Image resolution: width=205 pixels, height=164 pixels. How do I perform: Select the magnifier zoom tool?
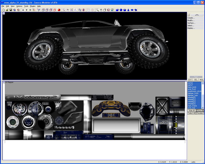coord(98,10)
